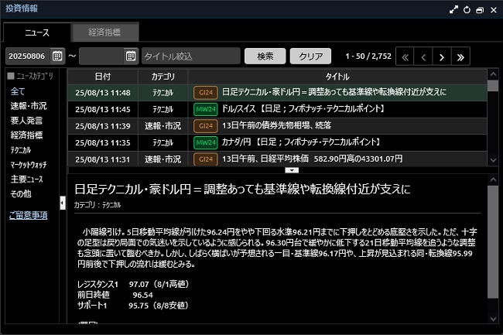The image size is (503, 335).
Task: Click the GI24 badge on 債券先物相場 row
Action: click(x=206, y=126)
